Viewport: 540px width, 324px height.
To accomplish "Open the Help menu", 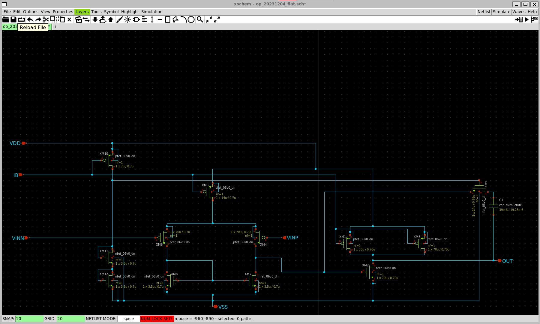I will (532, 12).
